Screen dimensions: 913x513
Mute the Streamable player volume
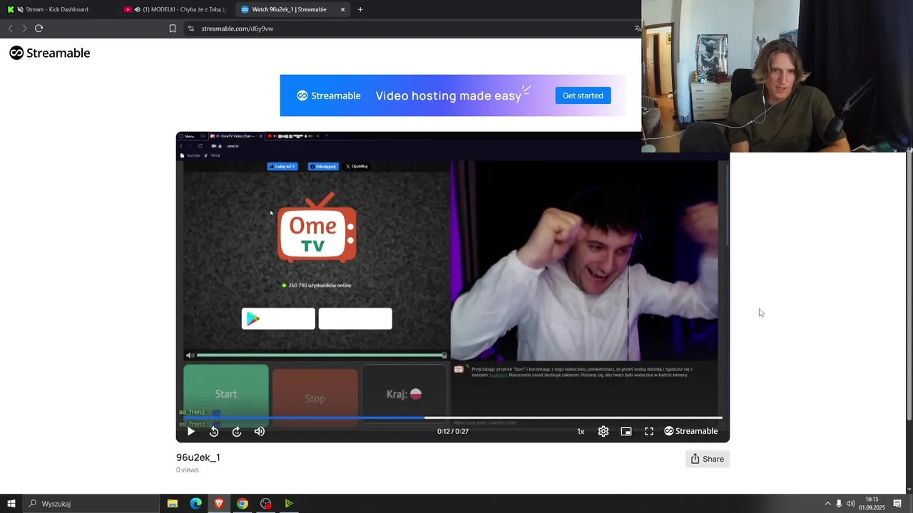click(260, 431)
